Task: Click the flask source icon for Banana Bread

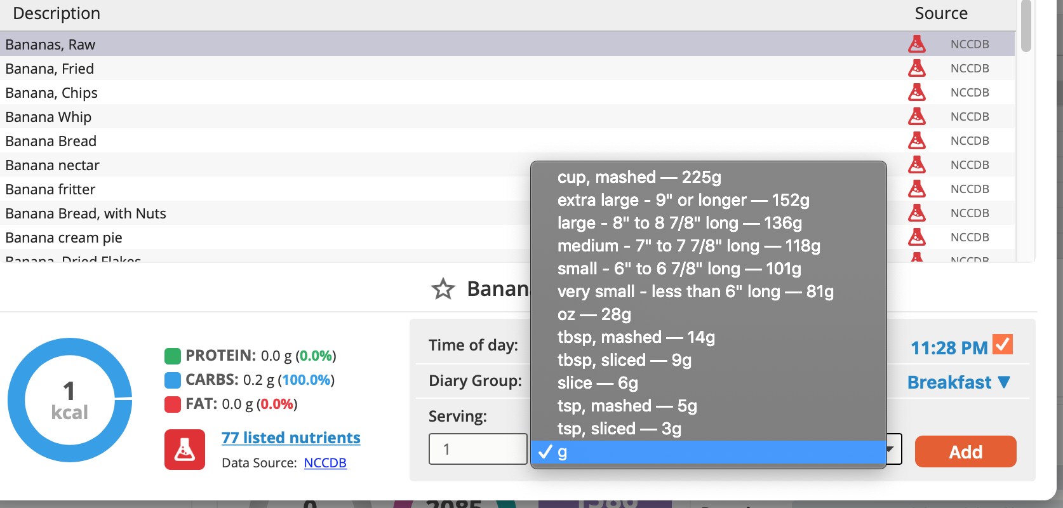Action: [x=916, y=140]
